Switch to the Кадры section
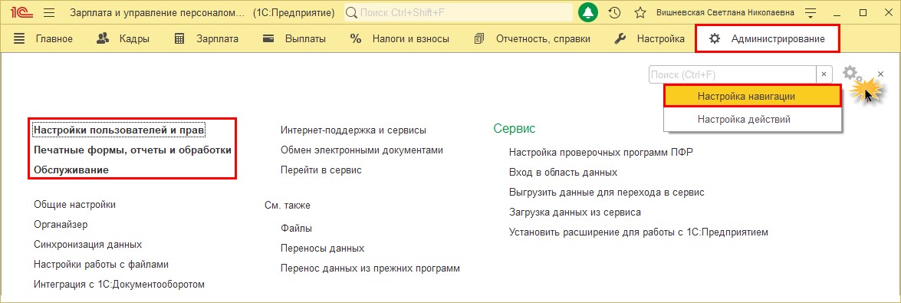The image size is (901, 303). point(123,39)
